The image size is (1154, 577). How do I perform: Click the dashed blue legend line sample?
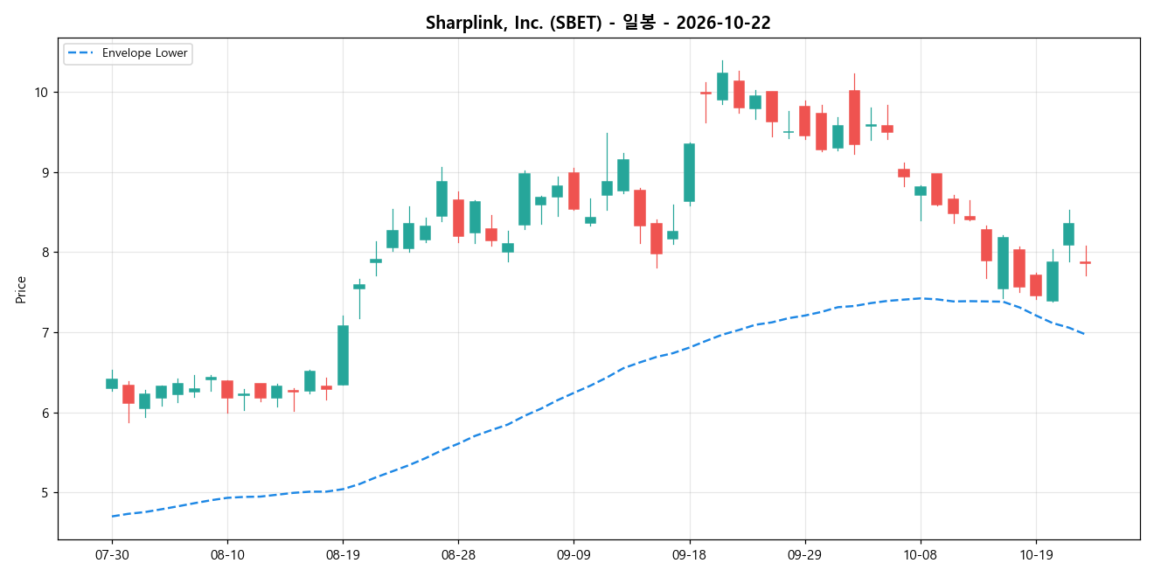[x=82, y=53]
